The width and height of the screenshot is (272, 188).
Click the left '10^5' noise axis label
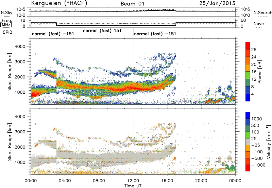click(21, 9)
